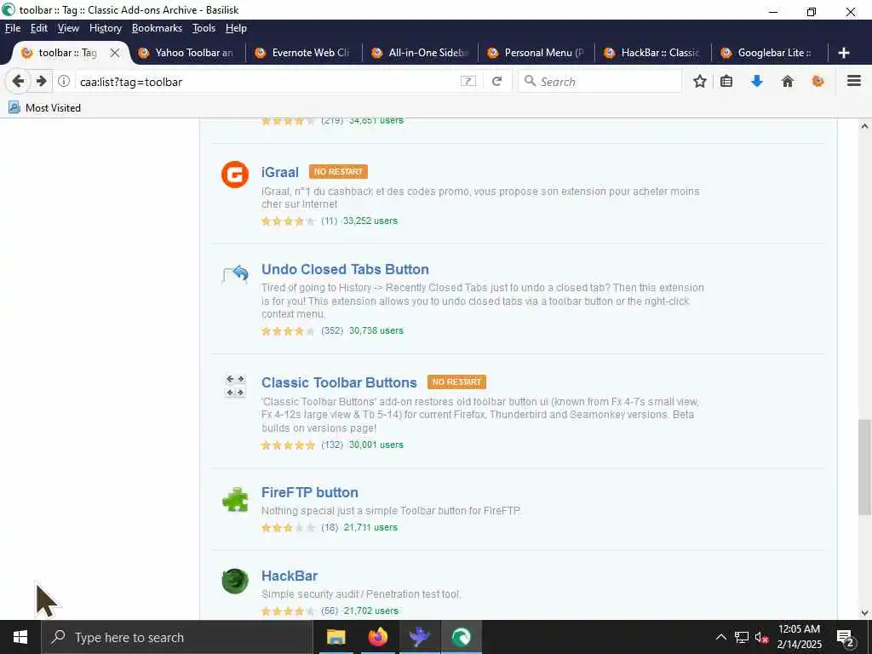The image size is (872, 654).
Task: Switch to the Googlebar Lite tab
Action: [x=770, y=53]
